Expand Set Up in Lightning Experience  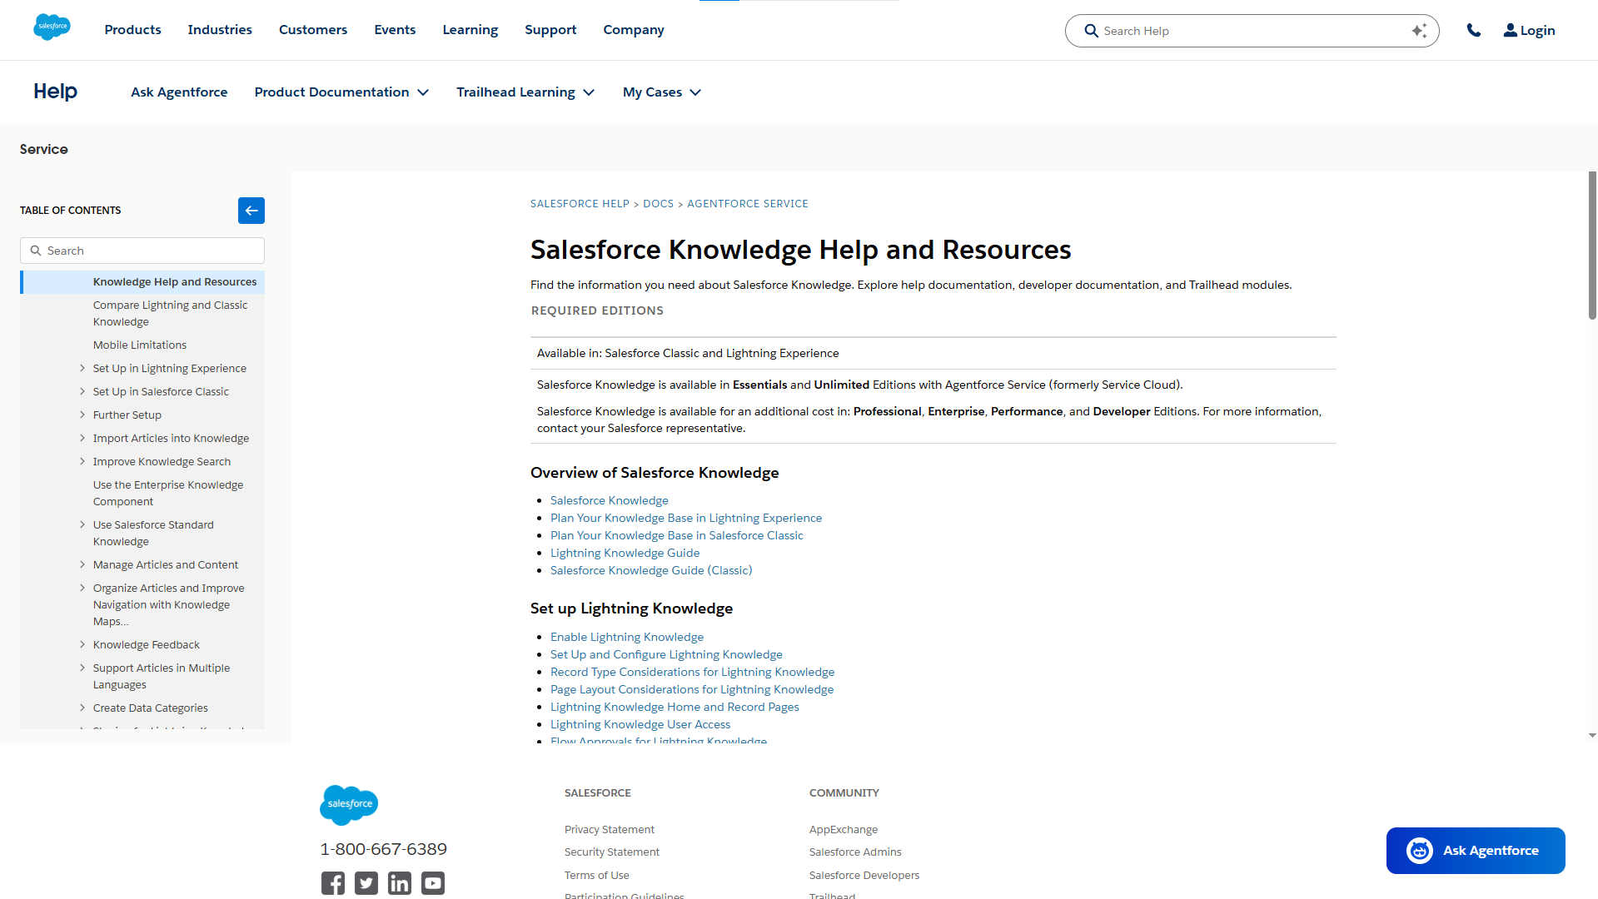pos(82,368)
